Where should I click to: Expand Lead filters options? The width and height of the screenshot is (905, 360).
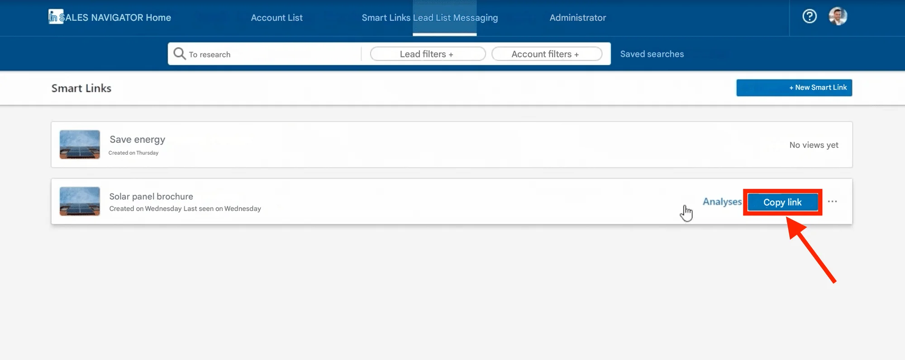click(428, 54)
